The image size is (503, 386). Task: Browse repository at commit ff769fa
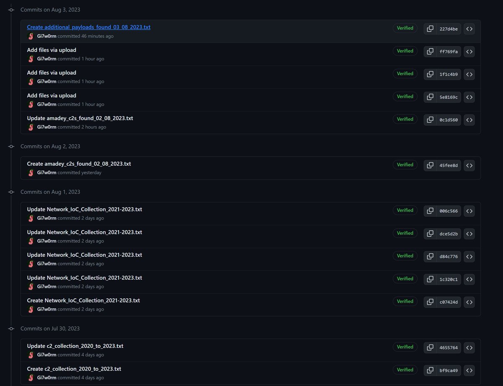(x=469, y=52)
